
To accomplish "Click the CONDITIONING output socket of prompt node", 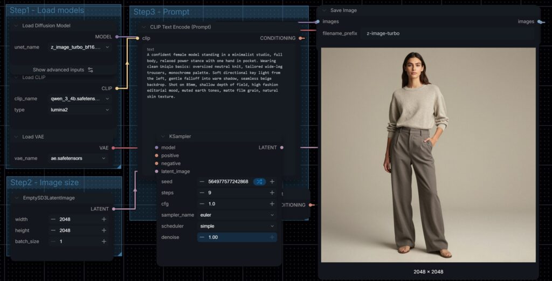I will [300, 38].
